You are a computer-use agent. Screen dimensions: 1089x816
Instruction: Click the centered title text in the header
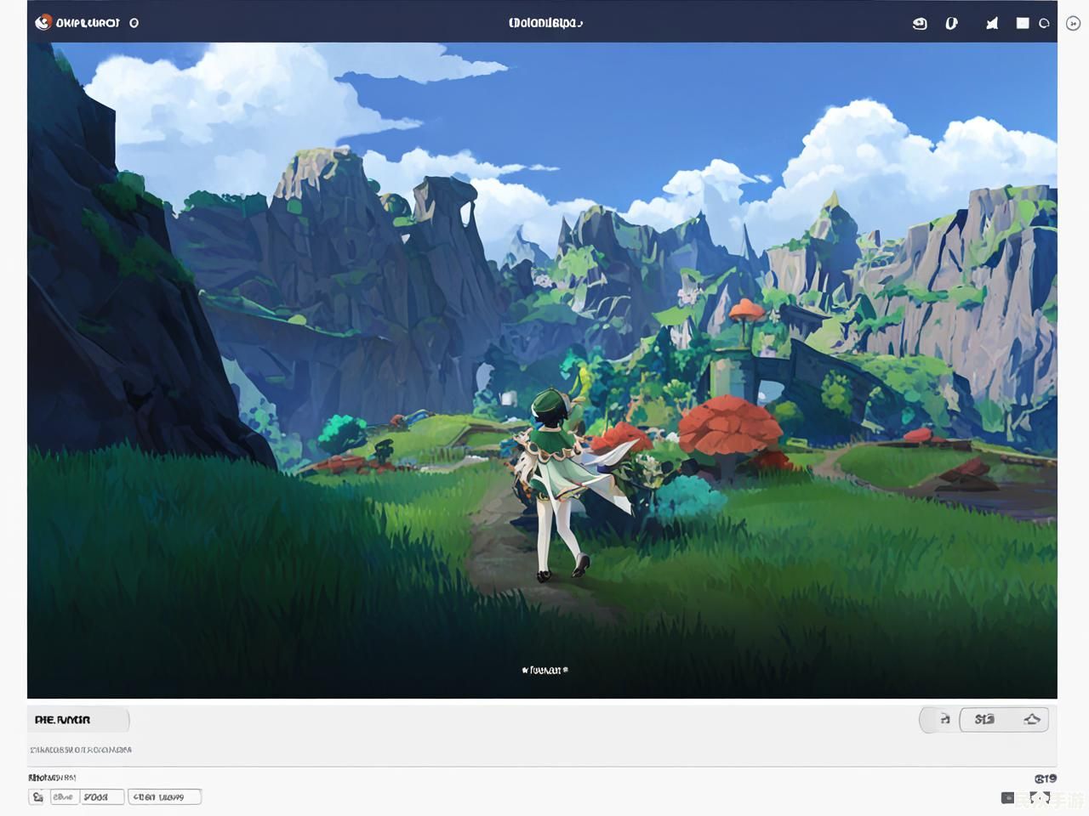[545, 23]
